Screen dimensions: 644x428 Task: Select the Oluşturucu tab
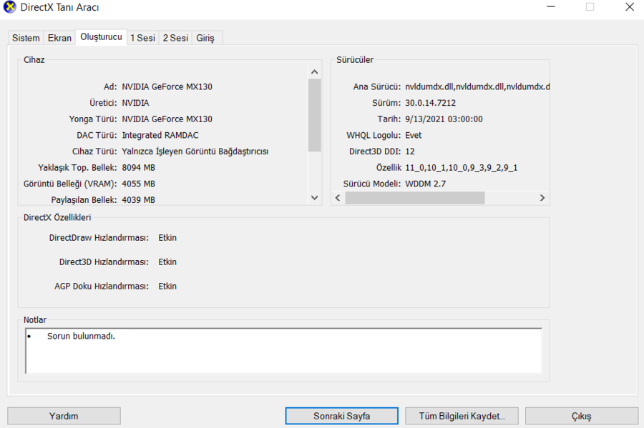pos(101,37)
